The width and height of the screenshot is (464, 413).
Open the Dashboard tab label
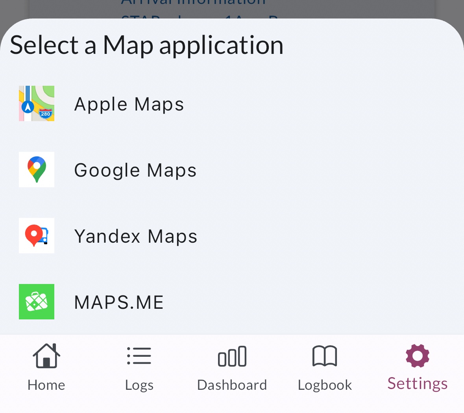coord(232,385)
